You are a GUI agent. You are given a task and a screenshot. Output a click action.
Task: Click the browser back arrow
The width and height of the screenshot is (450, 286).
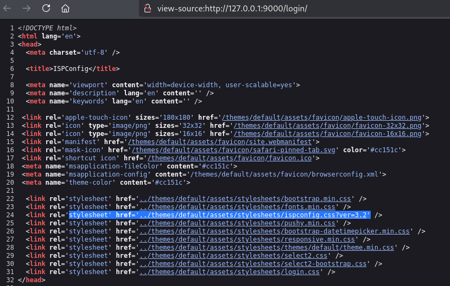point(8,9)
